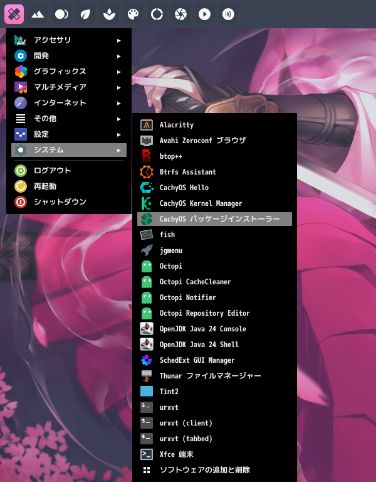
Task: Click the Thunar file manager icon
Action: 147,376
